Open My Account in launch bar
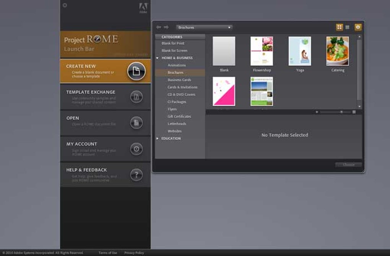This screenshot has width=390, height=256. (x=105, y=149)
